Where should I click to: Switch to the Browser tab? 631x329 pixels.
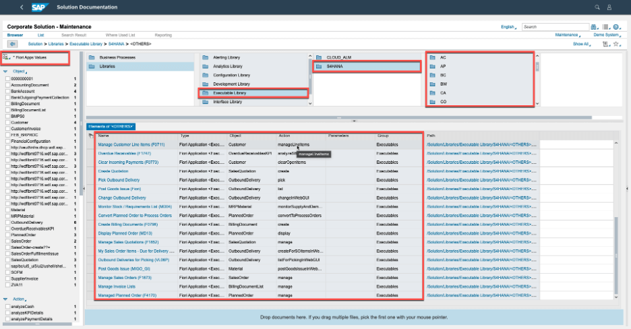[x=15, y=35]
